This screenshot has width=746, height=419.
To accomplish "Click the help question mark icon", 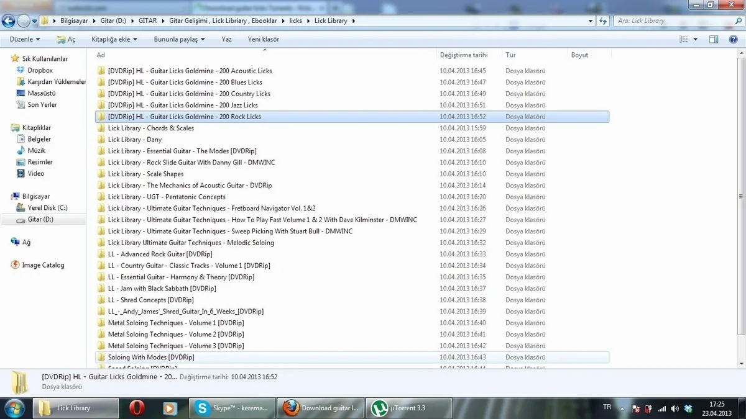I will (732, 39).
